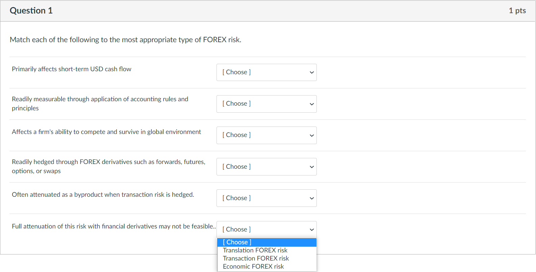Open dropdown for short-term USD cash flow
536x272 pixels.
266,72
